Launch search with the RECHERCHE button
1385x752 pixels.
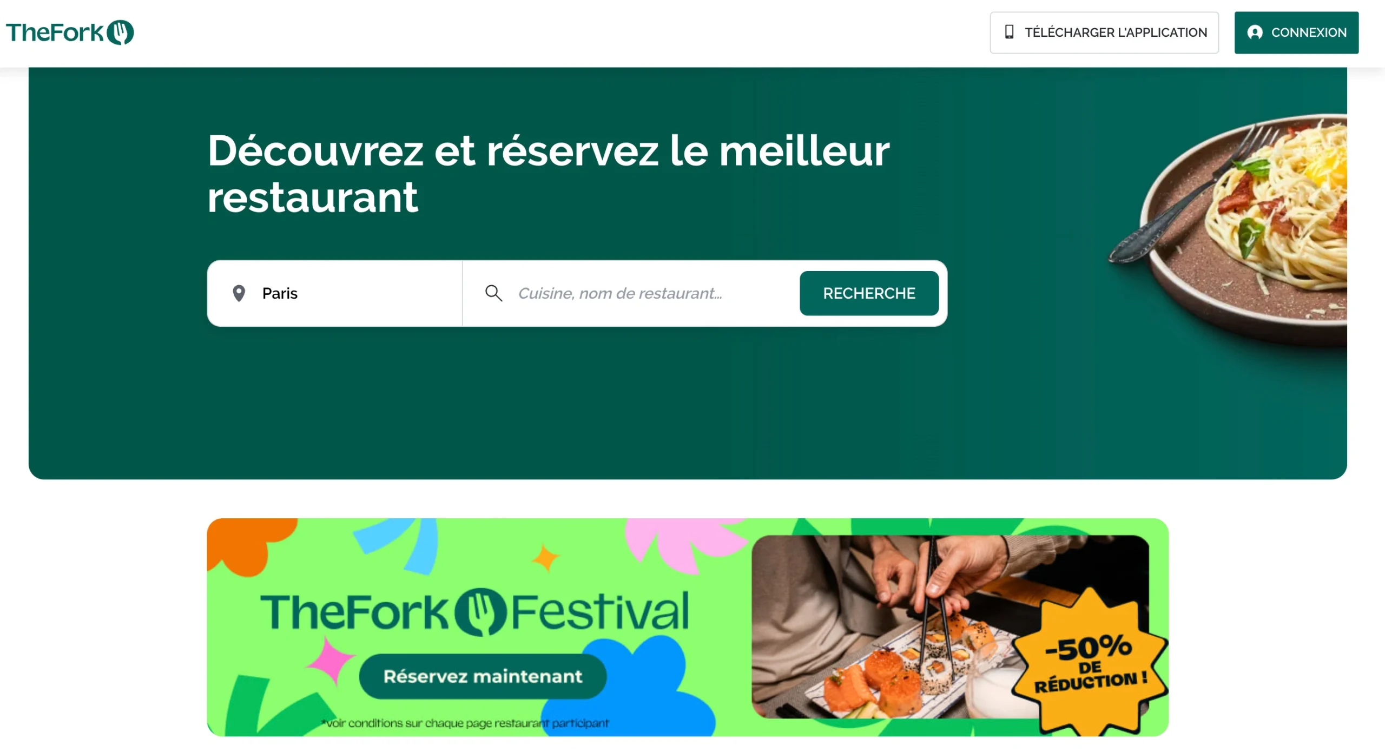pos(869,293)
